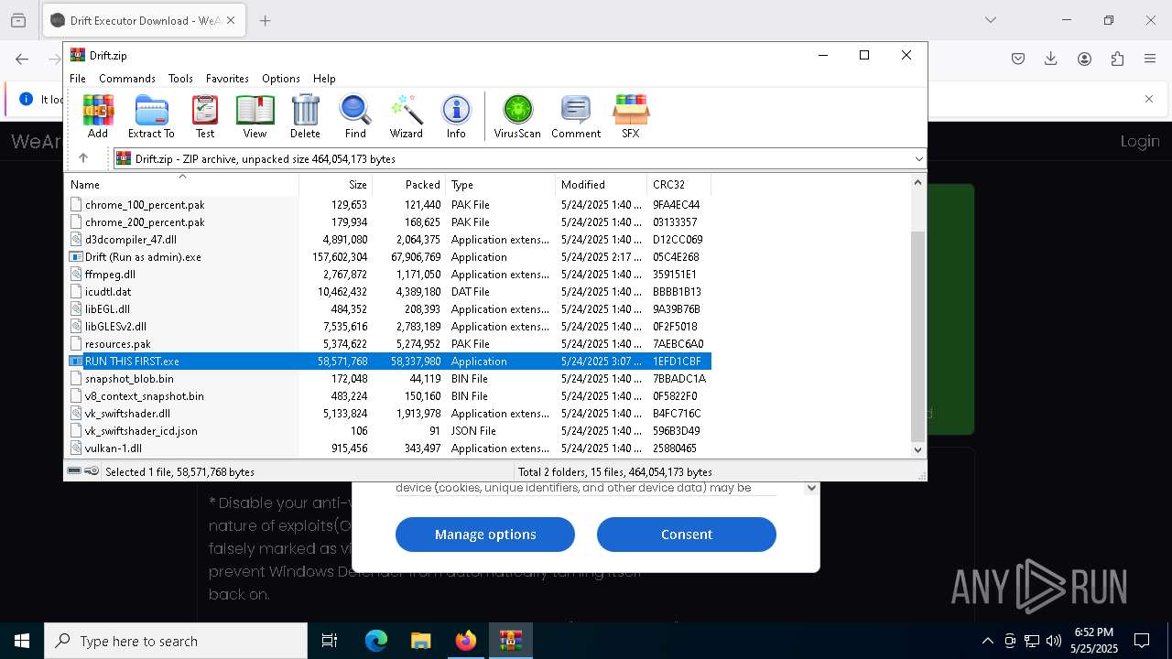Image resolution: width=1172 pixels, height=659 pixels.
Task: Select vulkan-1.dll file
Action: click(389, 448)
